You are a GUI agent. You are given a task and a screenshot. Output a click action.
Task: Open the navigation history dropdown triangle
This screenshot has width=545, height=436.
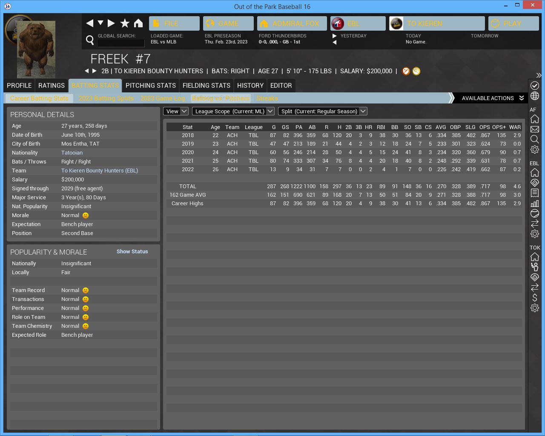pos(100,23)
